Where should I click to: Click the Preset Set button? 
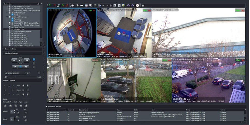coord(26,113)
